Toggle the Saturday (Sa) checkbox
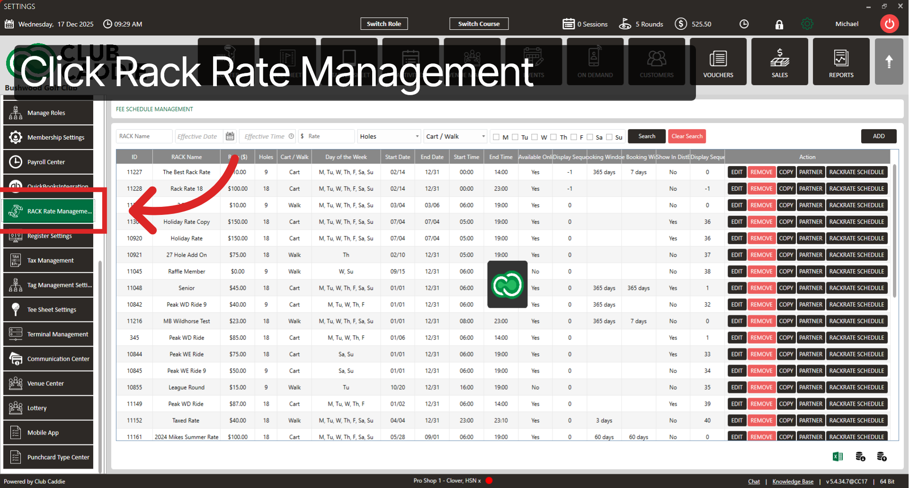This screenshot has width=909, height=488. (x=590, y=137)
